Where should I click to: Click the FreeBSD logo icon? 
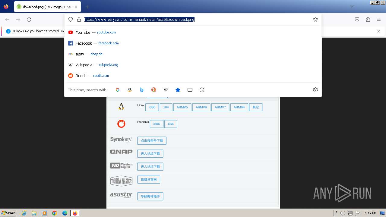coord(121,124)
